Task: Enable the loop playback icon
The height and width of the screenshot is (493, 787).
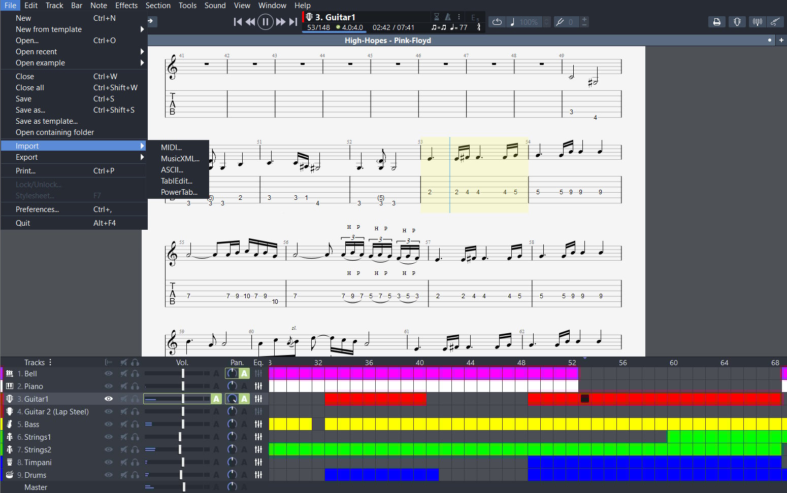Action: pos(497,22)
